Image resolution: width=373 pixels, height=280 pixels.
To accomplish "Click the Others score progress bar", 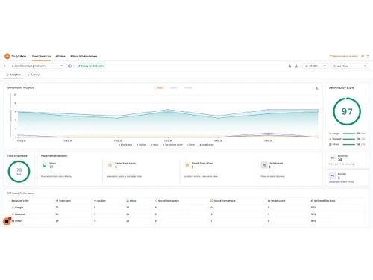I will point(349,144).
